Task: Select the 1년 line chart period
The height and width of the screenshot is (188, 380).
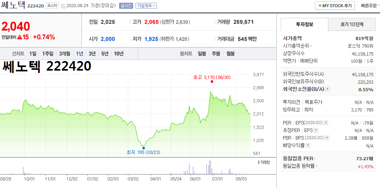Action: [79, 54]
